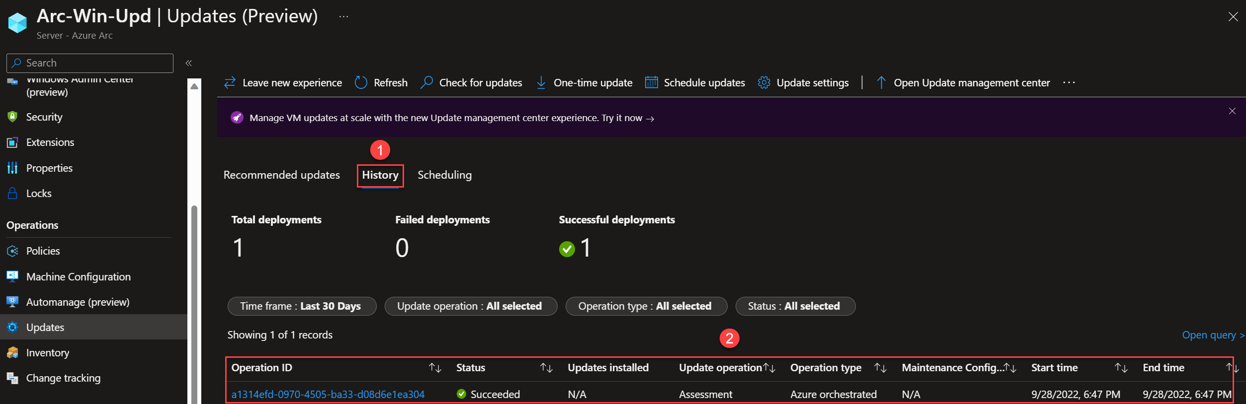The image size is (1246, 404).
Task: Open Operation type filter
Action: point(646,306)
